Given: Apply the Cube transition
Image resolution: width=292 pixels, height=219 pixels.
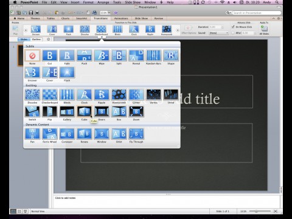Looking at the screenshot, I should click(x=85, y=111).
